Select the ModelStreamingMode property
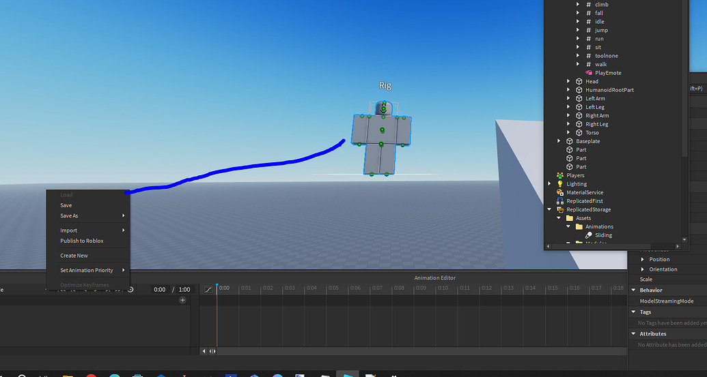The image size is (707, 377). 667,301
